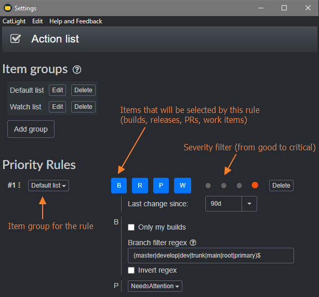Open the NeedsAttention dropdown
The image size is (319, 297).
[x=155, y=286]
